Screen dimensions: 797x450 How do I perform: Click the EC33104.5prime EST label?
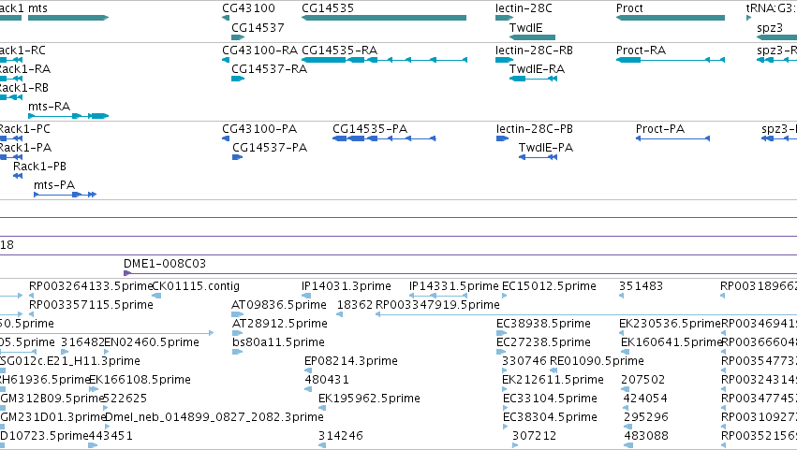[x=550, y=399]
